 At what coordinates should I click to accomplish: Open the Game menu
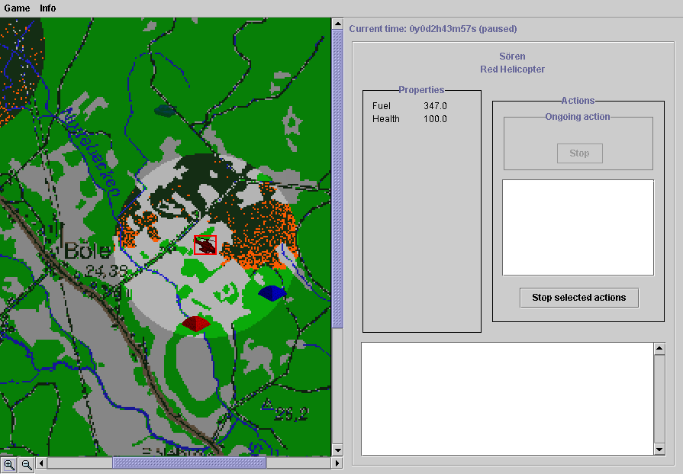click(x=17, y=8)
